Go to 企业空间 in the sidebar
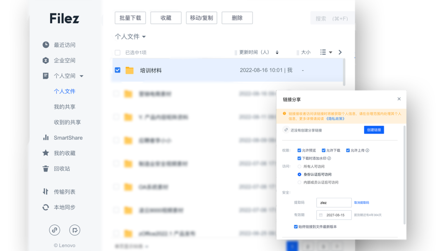Screen dimensions: 447x251 (65, 60)
